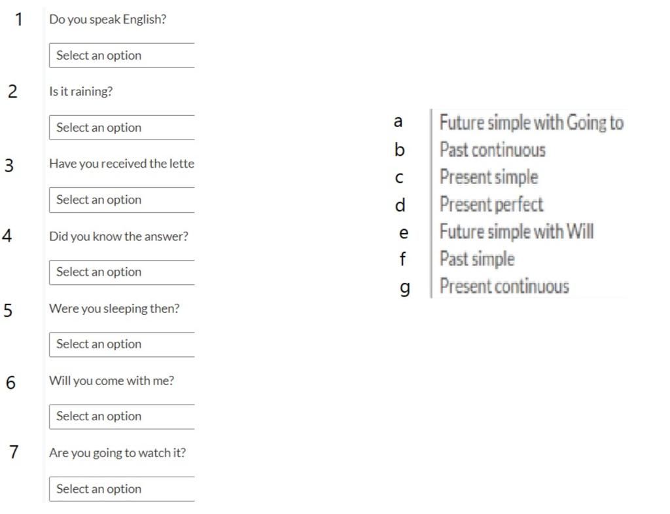Viewport: 670px width, 514px height.
Task: Click 'Present simple' in the tense list
Action: pyautogui.click(x=488, y=177)
